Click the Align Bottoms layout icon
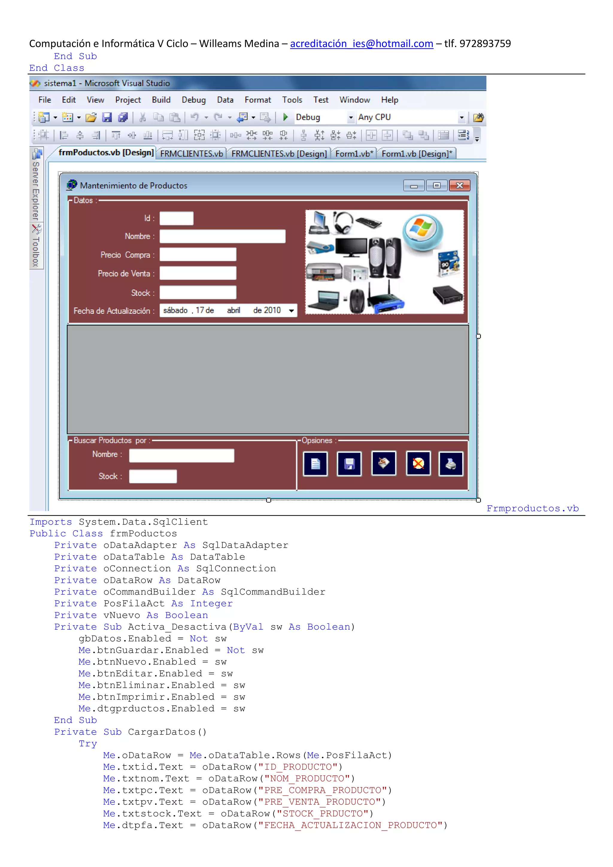 (148, 135)
